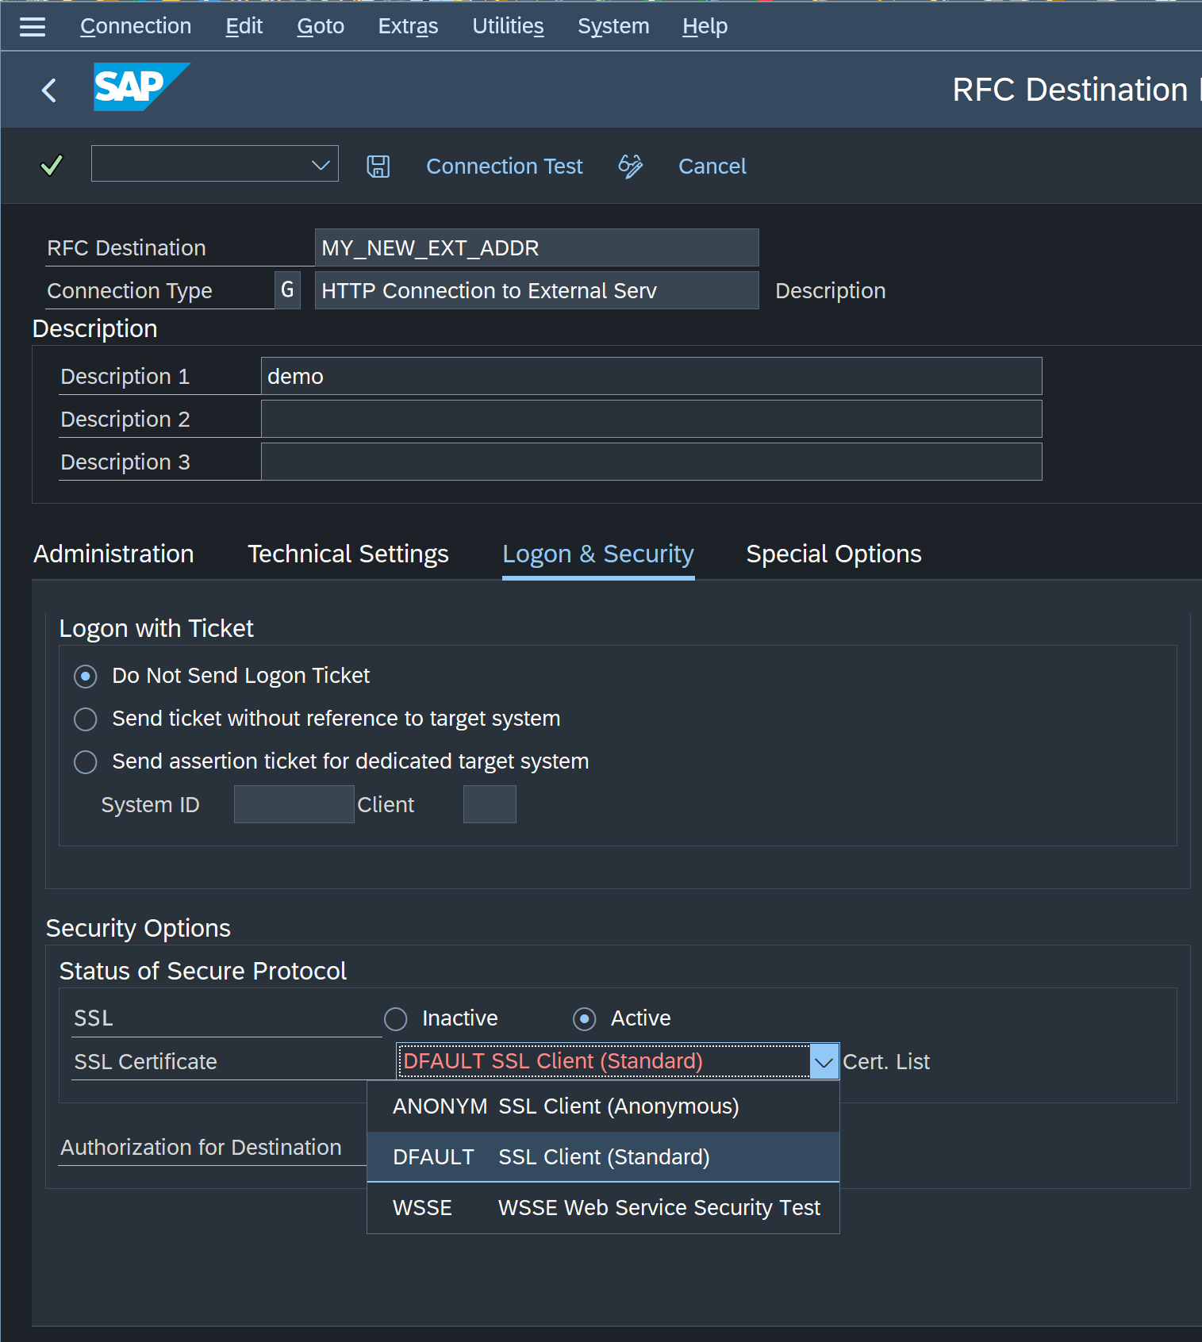Click the Cancel button
This screenshot has height=1342, width=1202.
(712, 167)
